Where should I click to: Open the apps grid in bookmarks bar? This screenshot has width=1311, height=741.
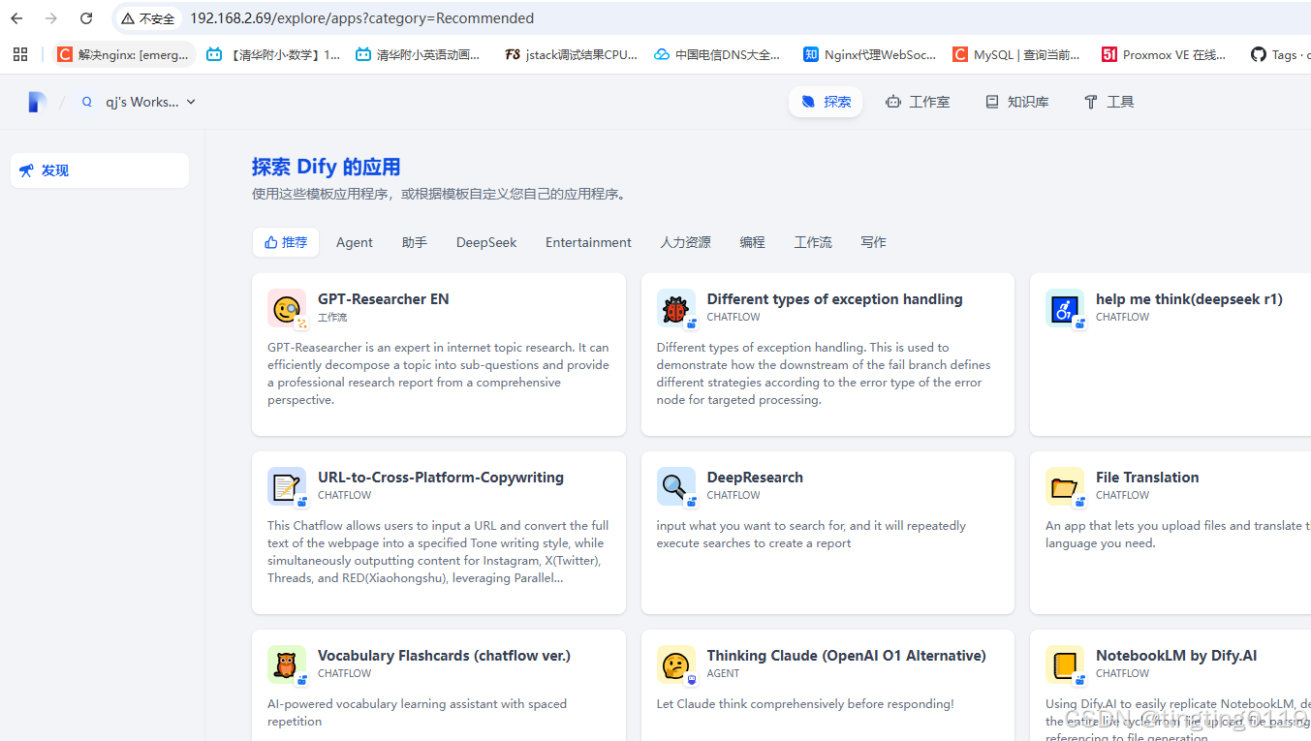tap(20, 54)
